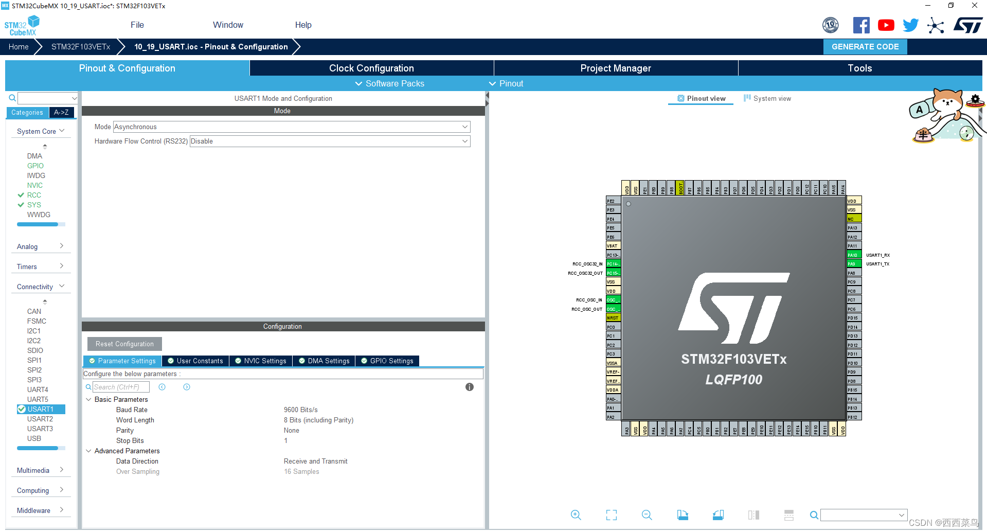This screenshot has width=987, height=532.
Task: Click the parameter search field
Action: pos(121,387)
